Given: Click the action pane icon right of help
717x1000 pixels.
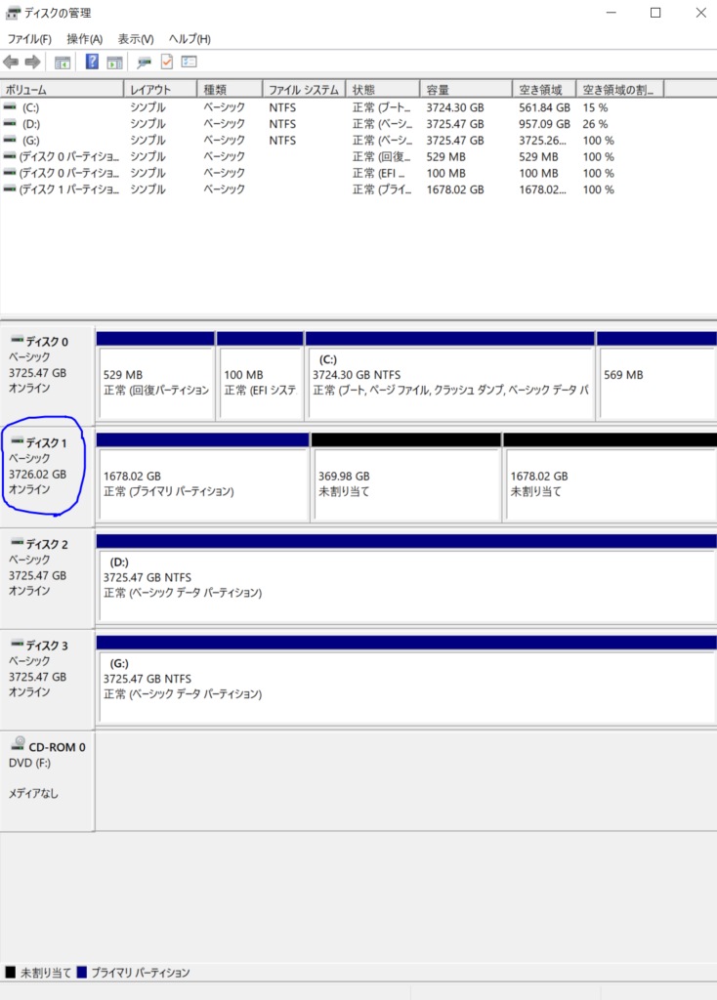Looking at the screenshot, I should [x=114, y=62].
